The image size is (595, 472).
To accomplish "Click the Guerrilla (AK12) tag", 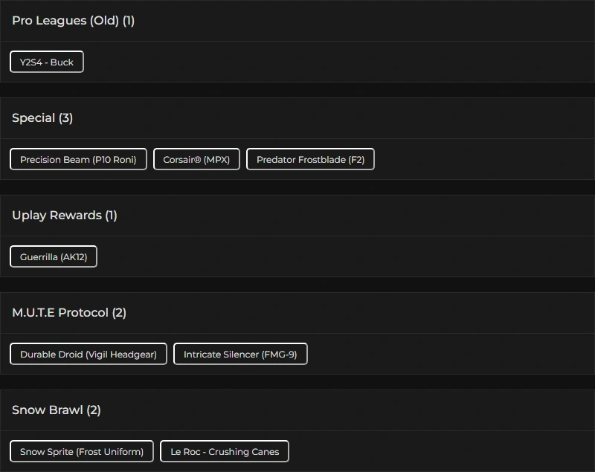I will click(54, 257).
